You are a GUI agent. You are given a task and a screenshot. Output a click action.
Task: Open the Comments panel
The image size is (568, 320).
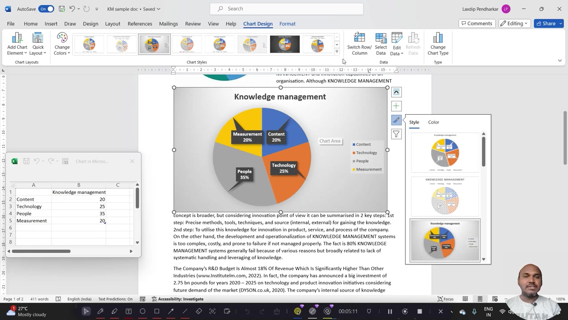coord(477,23)
